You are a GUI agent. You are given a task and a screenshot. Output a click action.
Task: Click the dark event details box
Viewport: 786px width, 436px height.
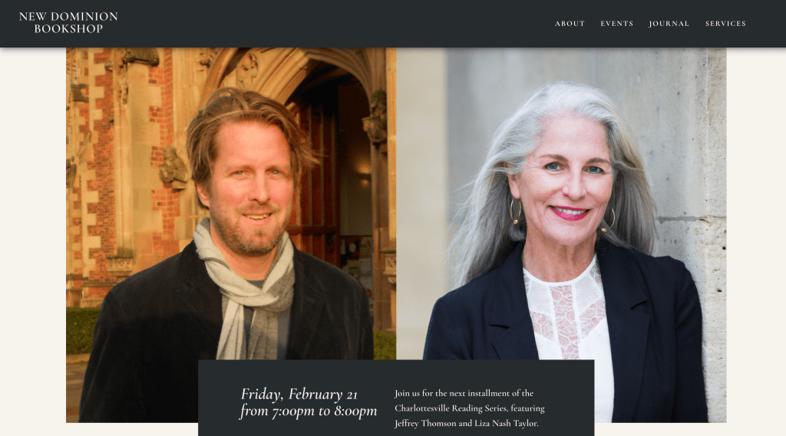pyautogui.click(x=396, y=398)
